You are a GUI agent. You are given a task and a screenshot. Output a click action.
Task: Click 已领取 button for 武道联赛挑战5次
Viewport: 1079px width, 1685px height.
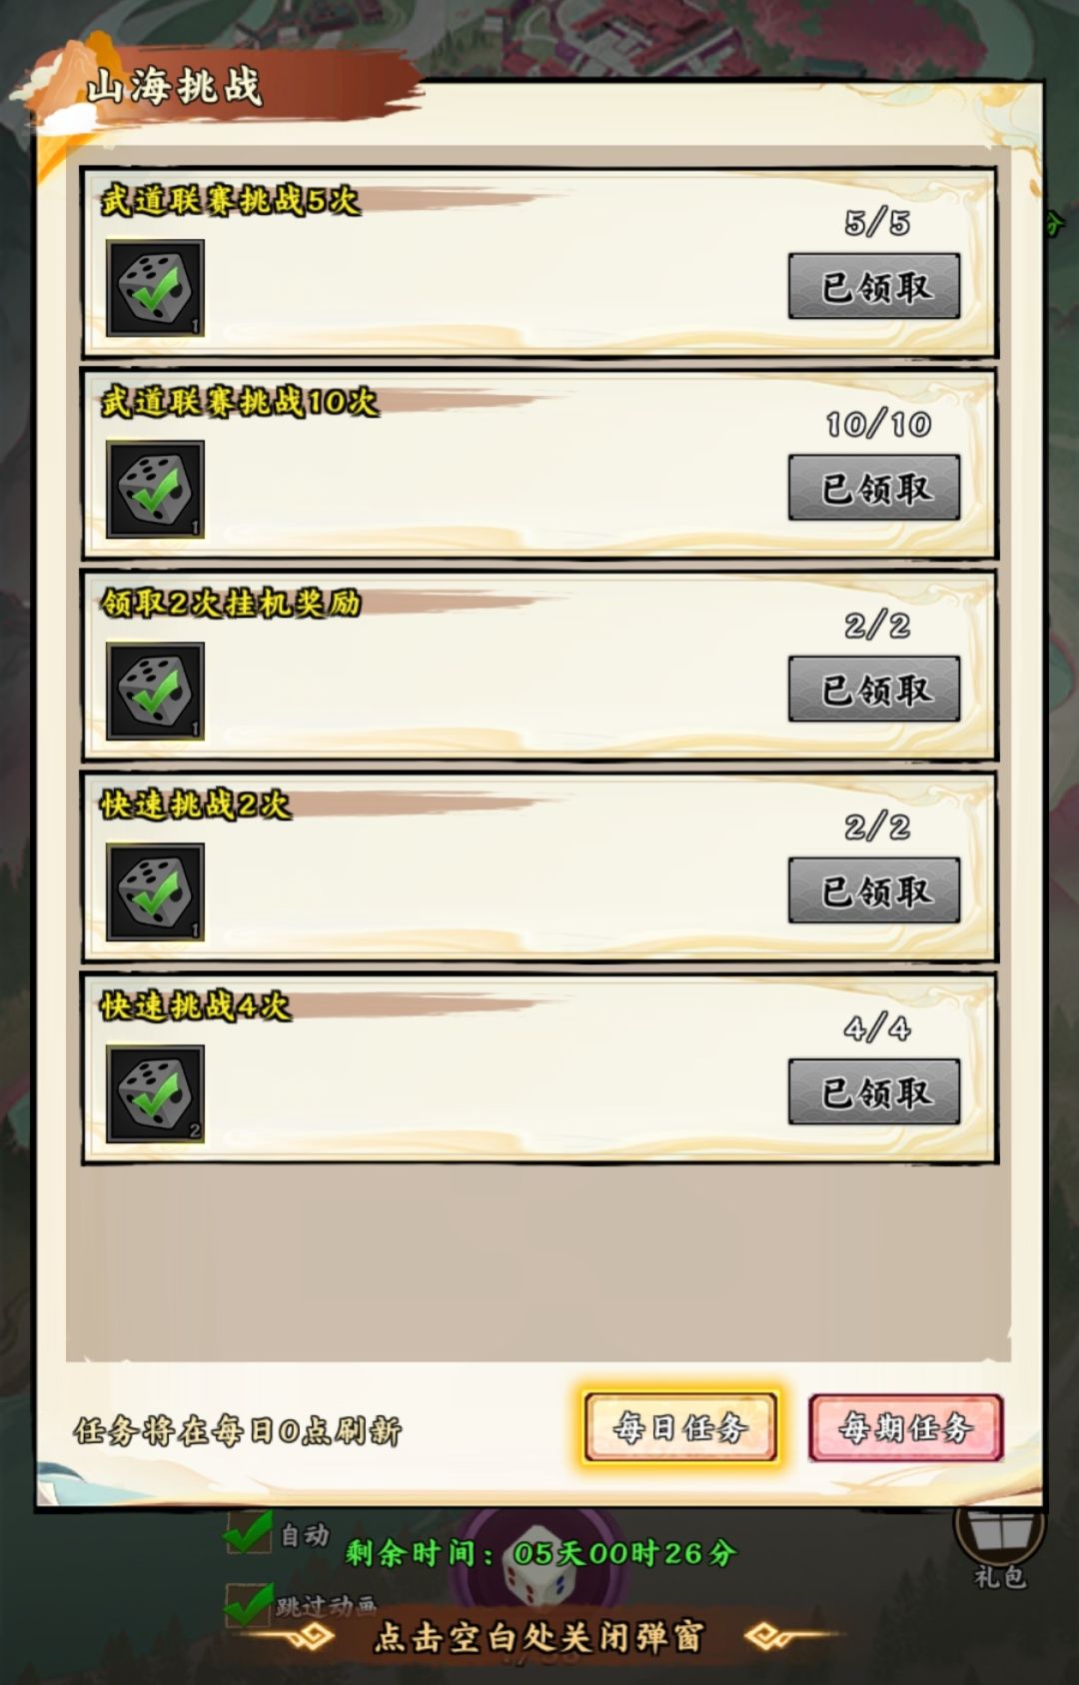874,287
